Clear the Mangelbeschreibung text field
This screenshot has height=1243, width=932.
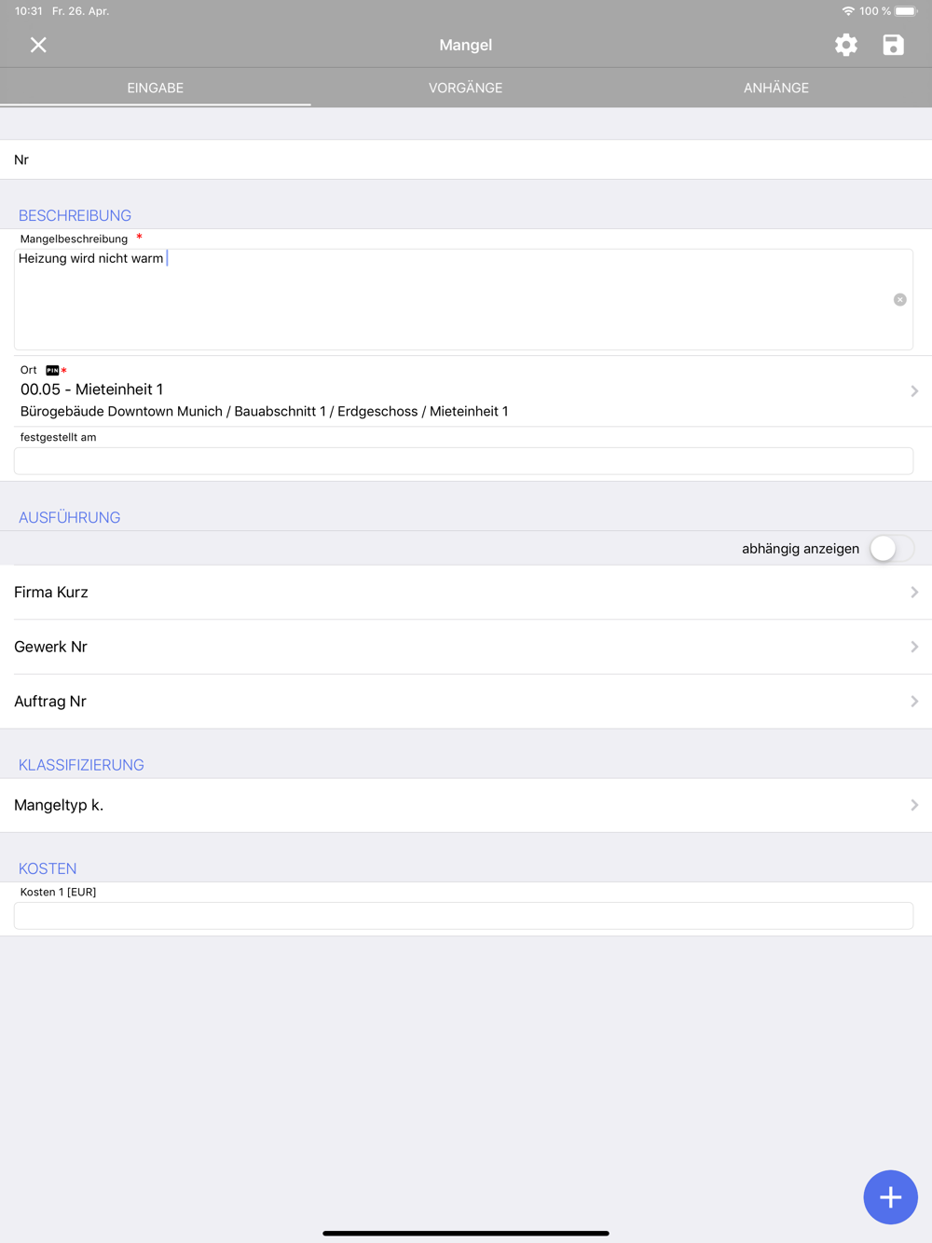tap(899, 300)
